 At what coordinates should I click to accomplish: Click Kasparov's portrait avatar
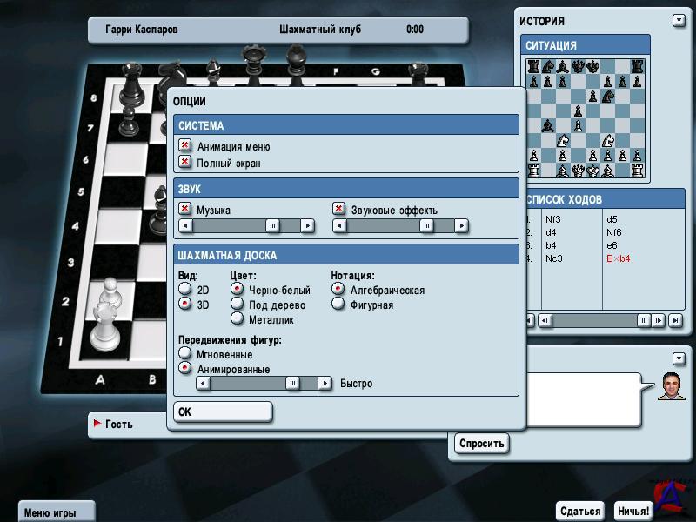[671, 385]
